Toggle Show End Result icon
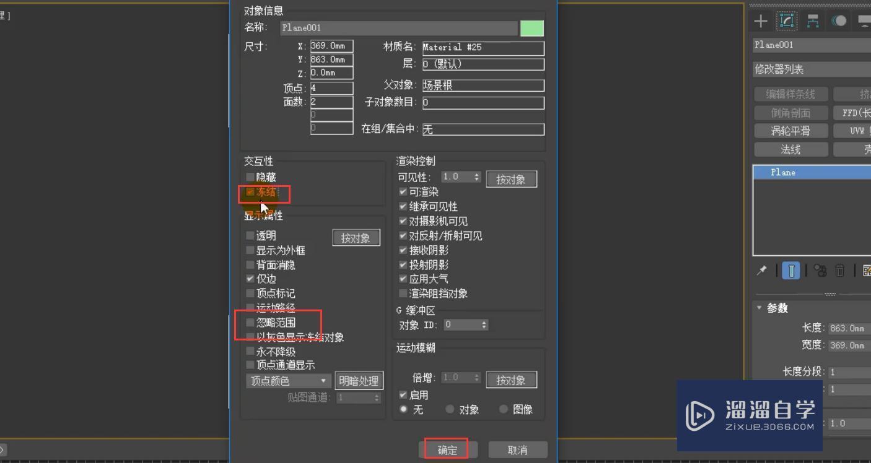 point(791,270)
